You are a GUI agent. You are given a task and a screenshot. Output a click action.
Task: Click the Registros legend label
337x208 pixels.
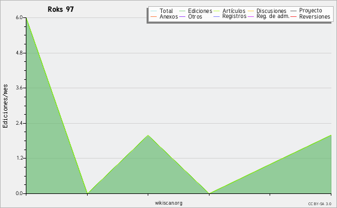tap(234, 16)
